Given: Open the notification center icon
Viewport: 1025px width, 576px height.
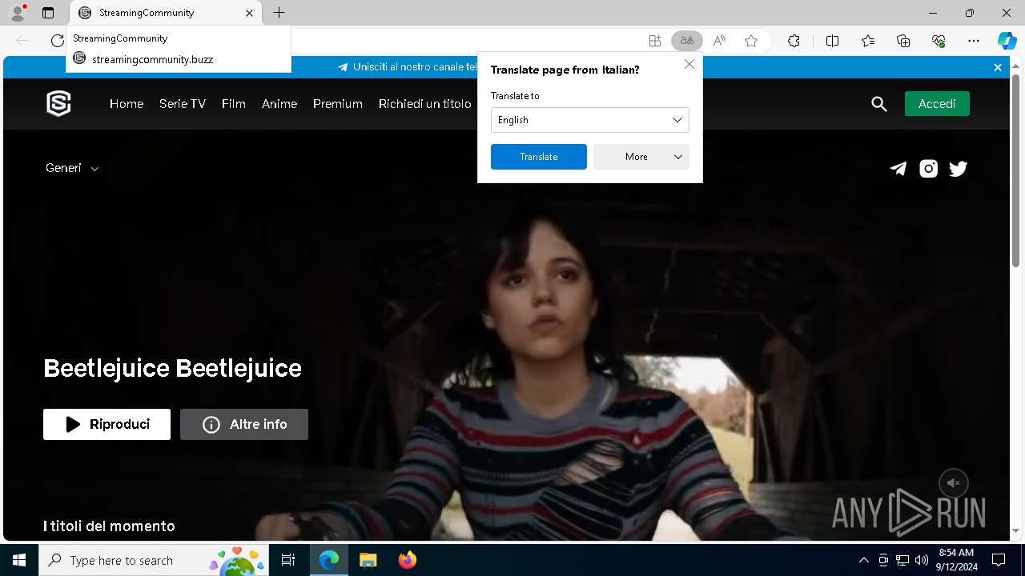Looking at the screenshot, I should tap(999, 560).
